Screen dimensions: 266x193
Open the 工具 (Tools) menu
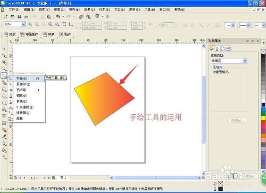(x=149, y=10)
